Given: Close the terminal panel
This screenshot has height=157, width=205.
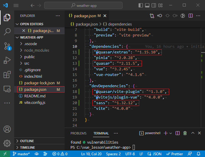Looking at the screenshot, I should [199, 133].
